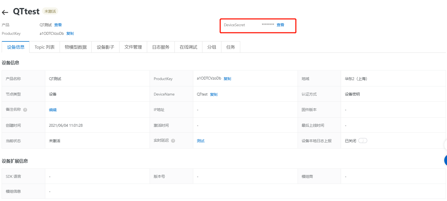Open the 物模型数据 tab
The width and height of the screenshot is (447, 201).
[76, 47]
